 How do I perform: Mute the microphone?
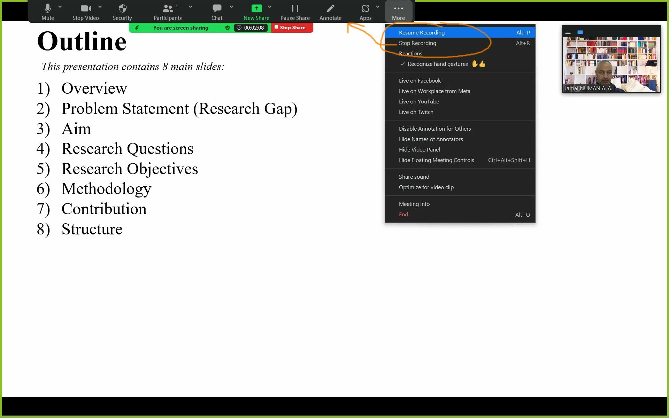pyautogui.click(x=48, y=12)
